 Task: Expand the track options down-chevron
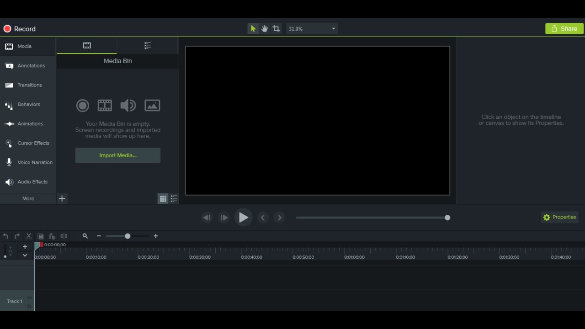[x=25, y=255]
